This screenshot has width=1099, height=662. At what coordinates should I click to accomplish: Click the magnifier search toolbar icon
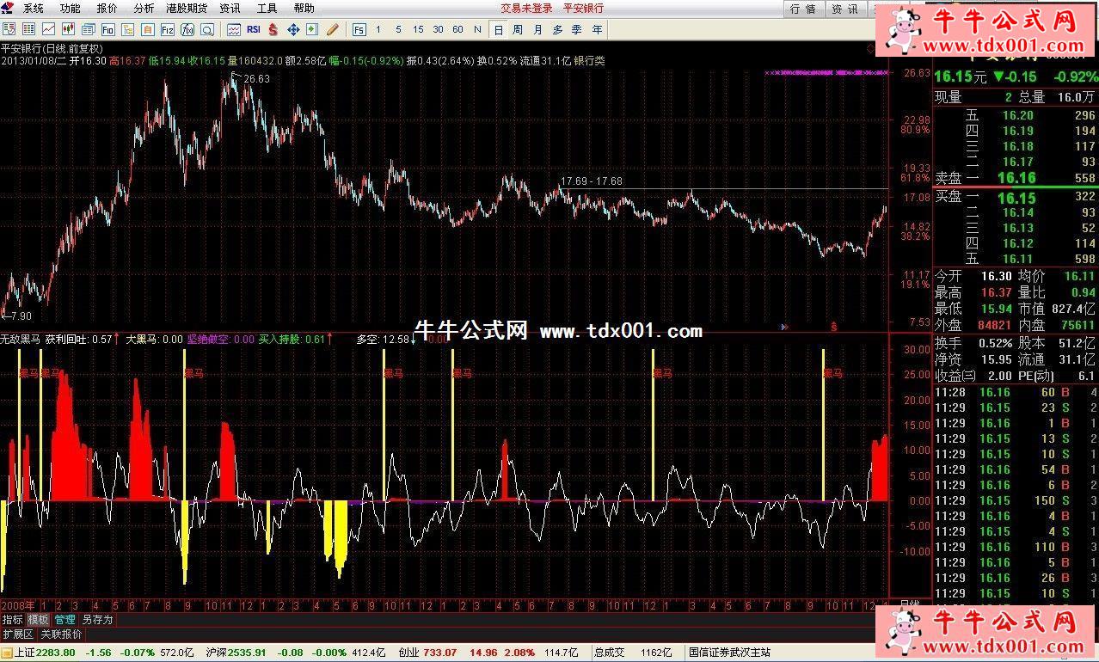coord(207,29)
